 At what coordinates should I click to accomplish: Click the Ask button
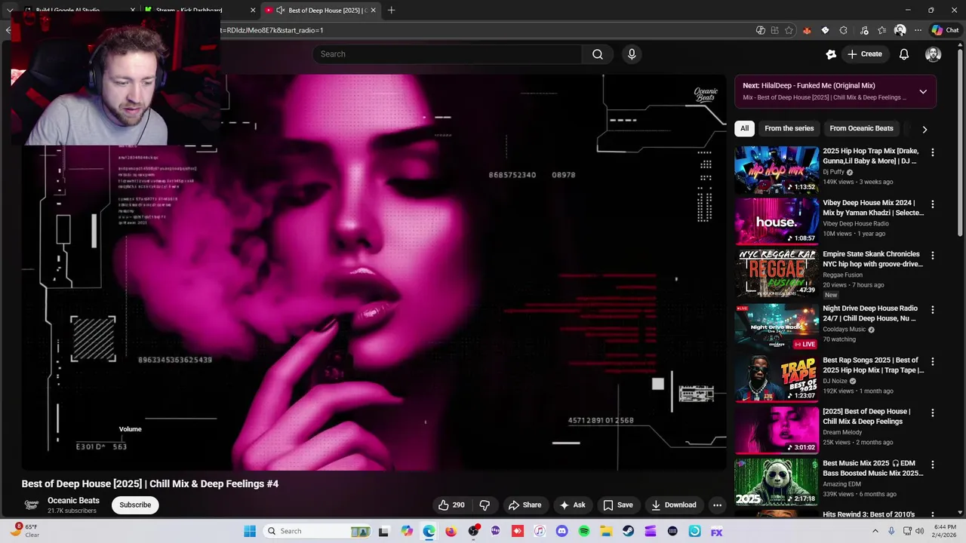tap(572, 505)
